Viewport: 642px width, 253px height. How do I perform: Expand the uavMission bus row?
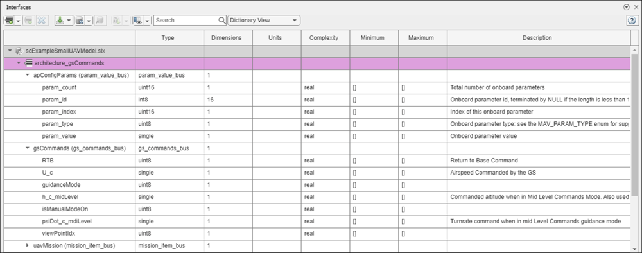28,246
